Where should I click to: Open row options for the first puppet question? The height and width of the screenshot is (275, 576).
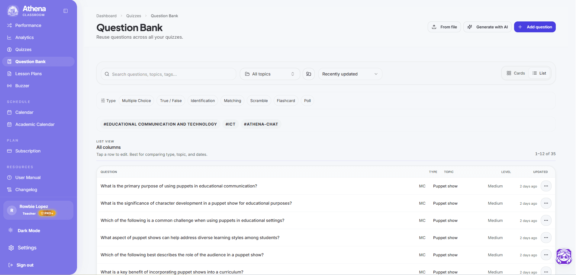tap(546, 186)
